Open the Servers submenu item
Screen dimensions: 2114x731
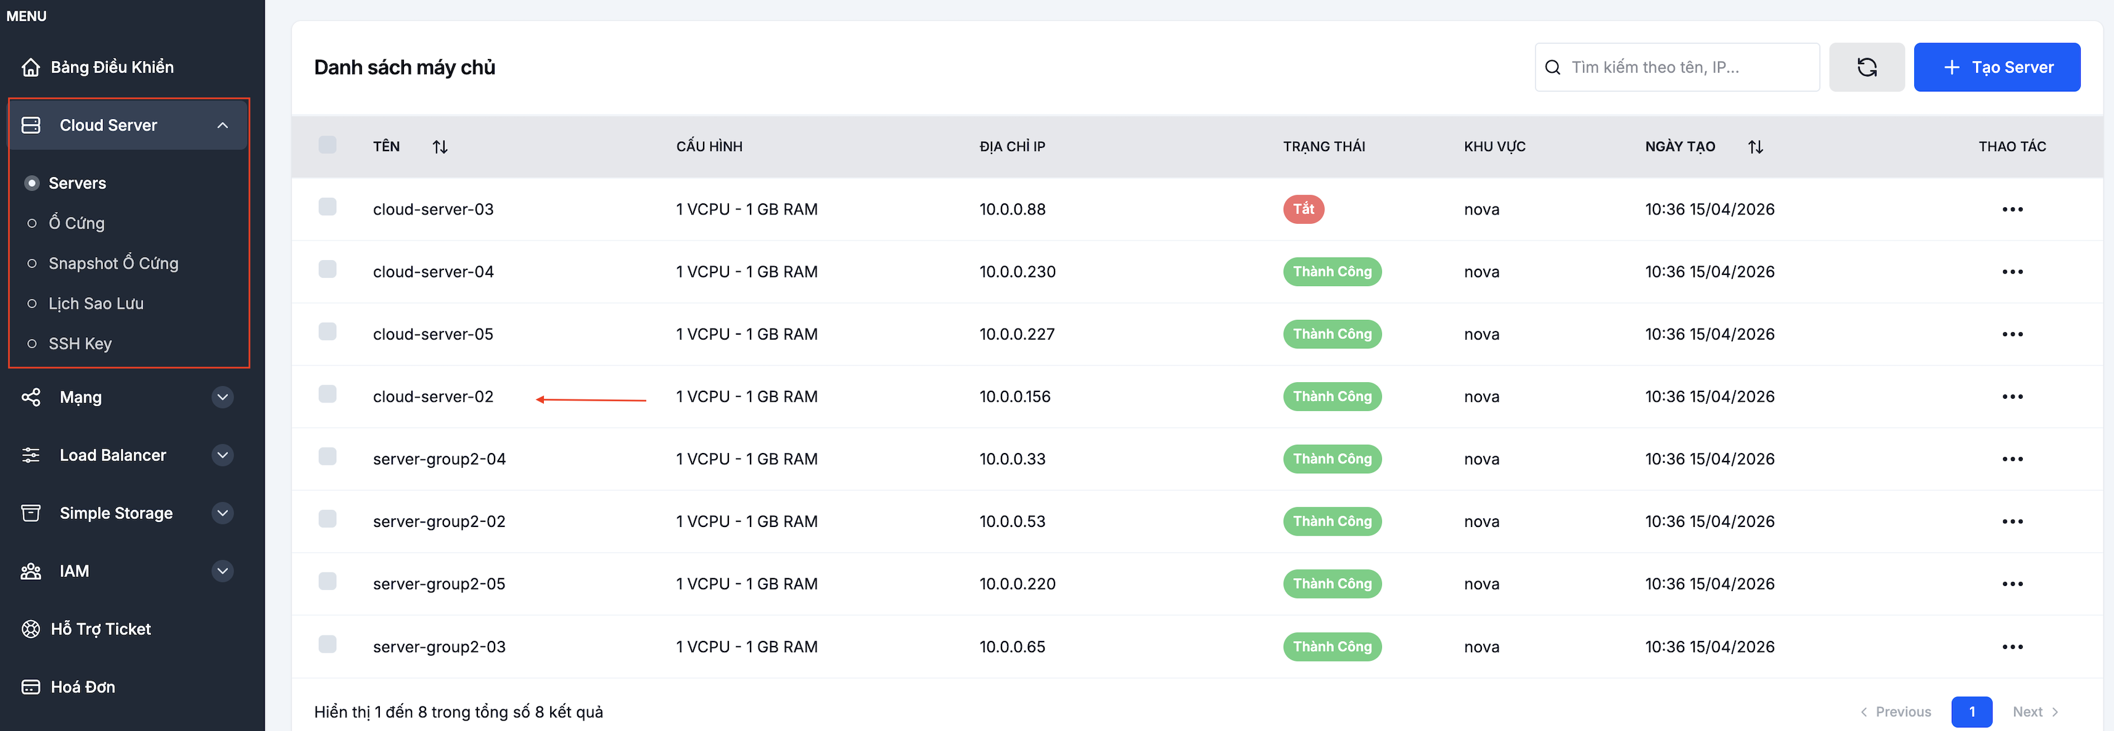77,183
